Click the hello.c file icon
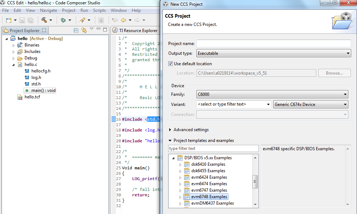Screen dimensions: 357x214 coord(20,64)
